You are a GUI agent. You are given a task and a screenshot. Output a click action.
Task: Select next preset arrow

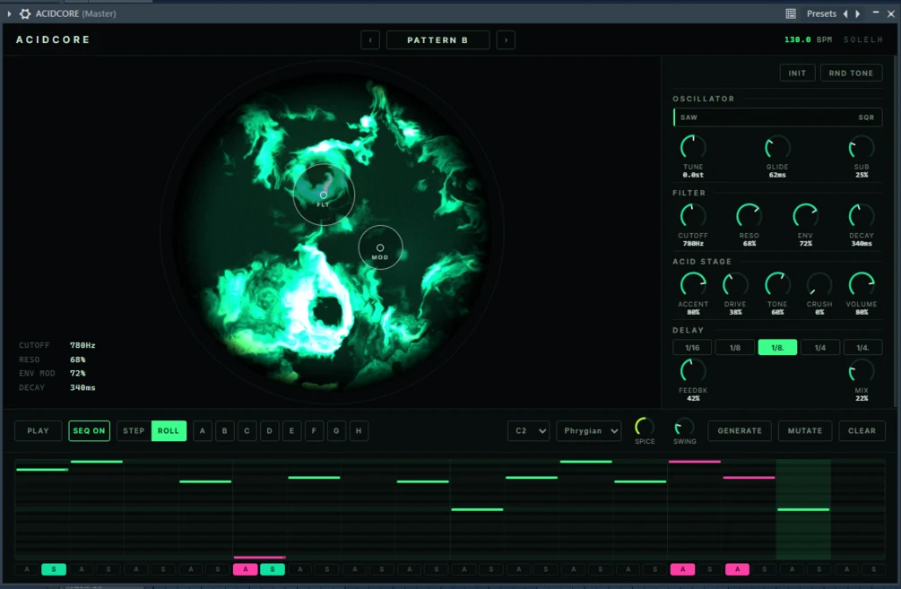coord(858,13)
